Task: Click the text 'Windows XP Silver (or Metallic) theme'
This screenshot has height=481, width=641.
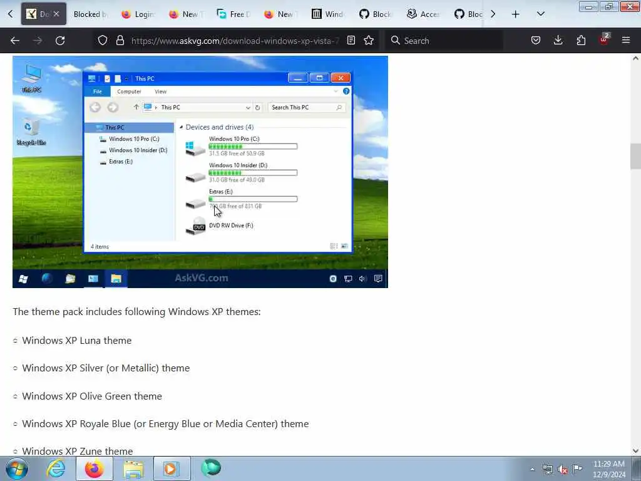Action: pyautogui.click(x=106, y=368)
